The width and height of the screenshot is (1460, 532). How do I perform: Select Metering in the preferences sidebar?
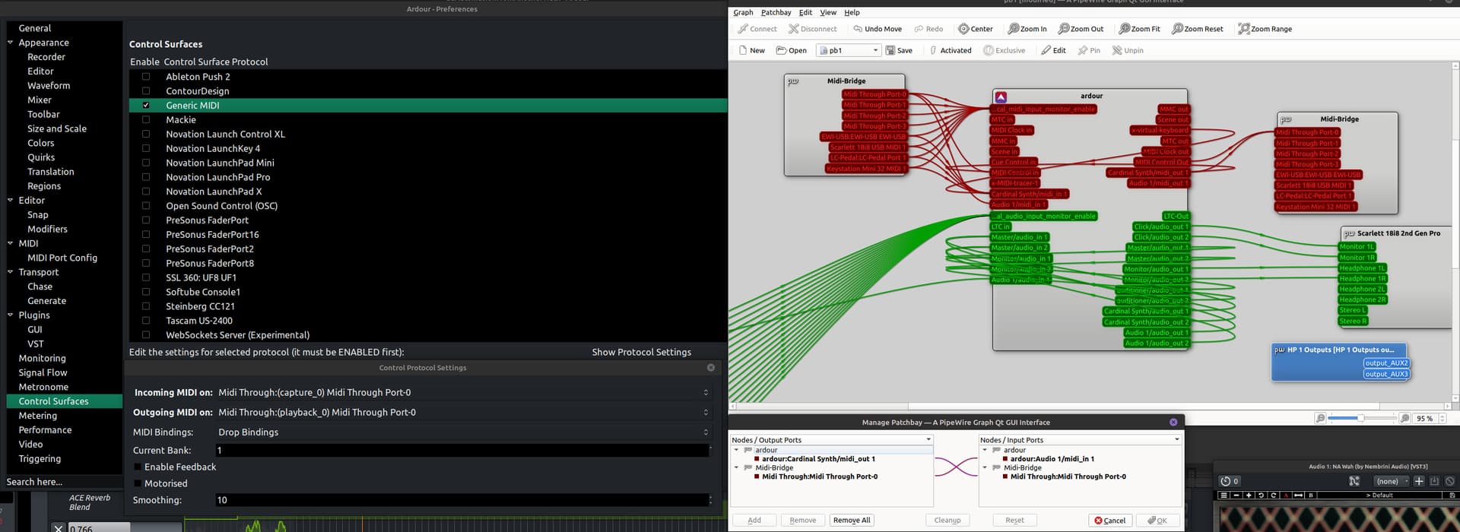(x=38, y=416)
